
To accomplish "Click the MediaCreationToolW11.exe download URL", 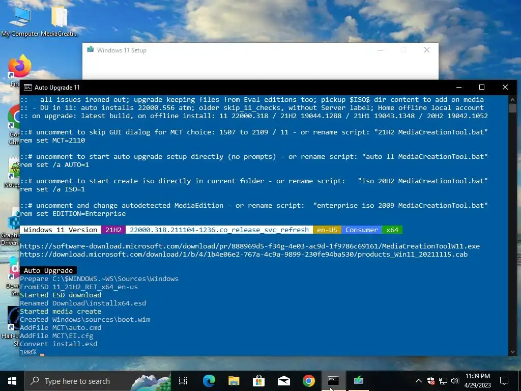I will 250,246.
